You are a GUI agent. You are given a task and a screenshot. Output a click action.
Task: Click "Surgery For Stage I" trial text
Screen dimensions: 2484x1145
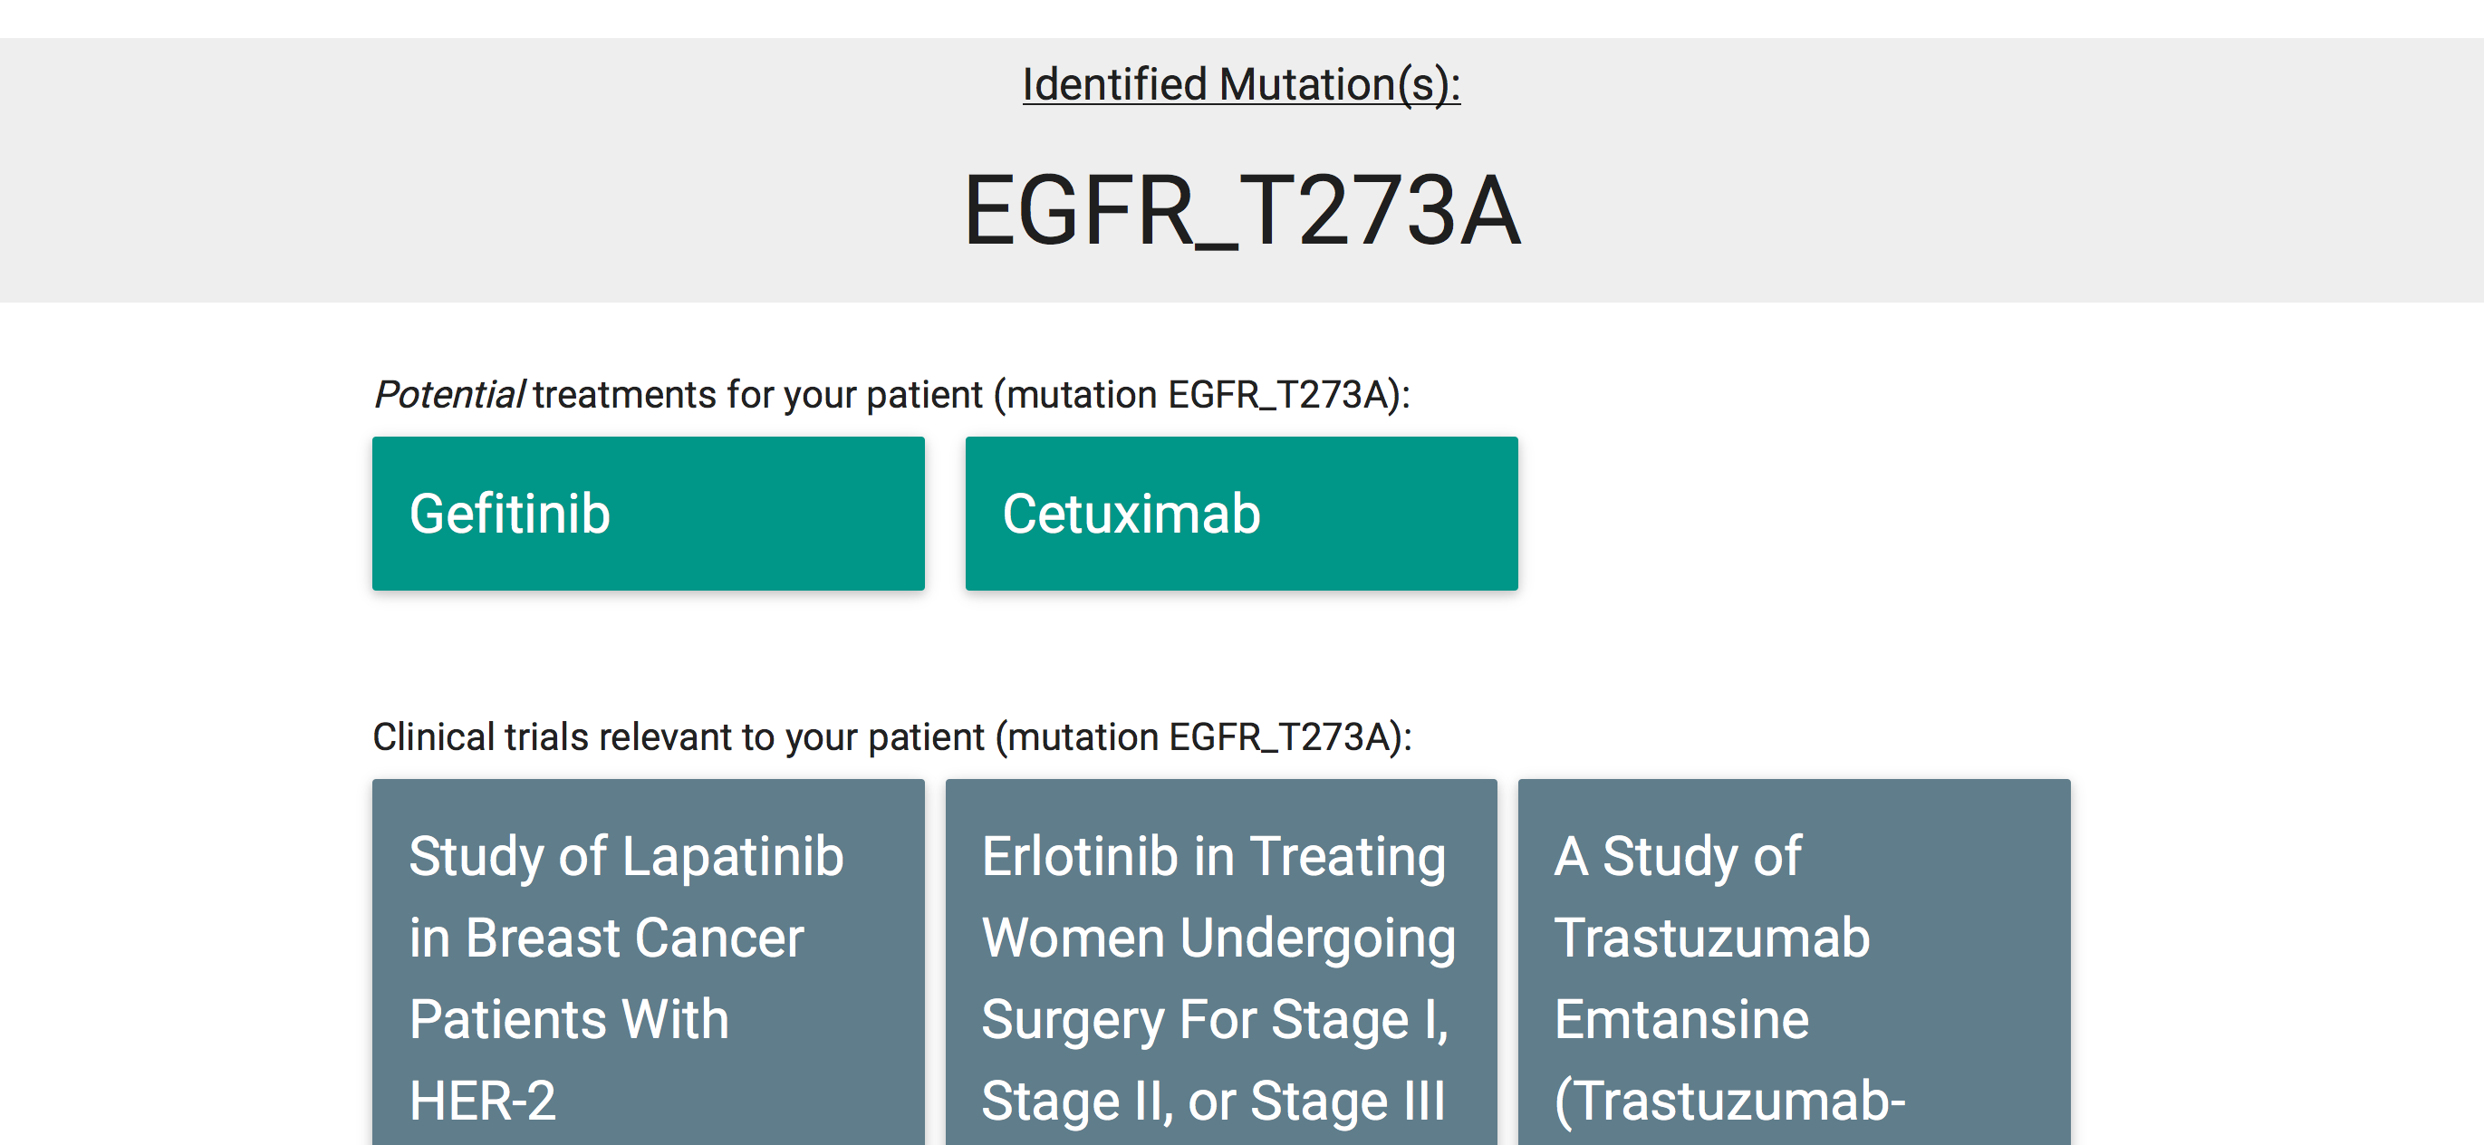1213,1020
